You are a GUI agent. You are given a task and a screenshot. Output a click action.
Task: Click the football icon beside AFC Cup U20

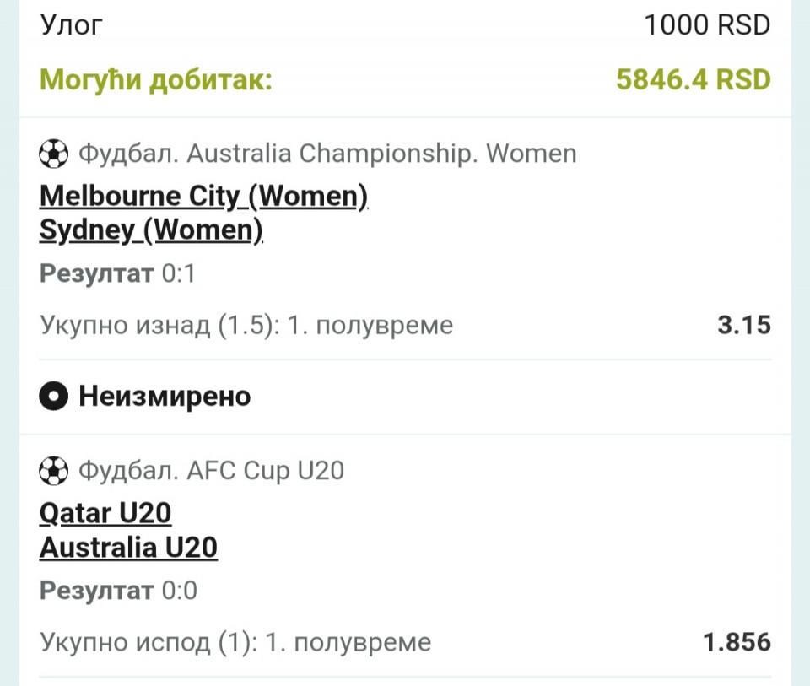(x=54, y=471)
